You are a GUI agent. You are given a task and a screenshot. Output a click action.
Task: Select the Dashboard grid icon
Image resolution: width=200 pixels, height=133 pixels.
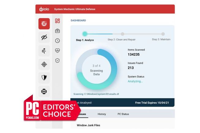(57, 21)
